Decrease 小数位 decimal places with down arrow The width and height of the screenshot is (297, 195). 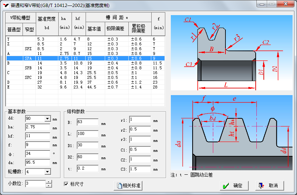coord(49,185)
